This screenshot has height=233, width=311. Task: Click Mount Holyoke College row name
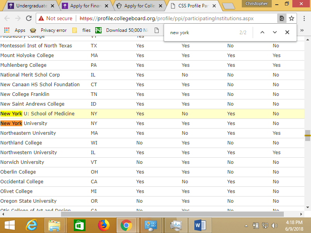27,55
